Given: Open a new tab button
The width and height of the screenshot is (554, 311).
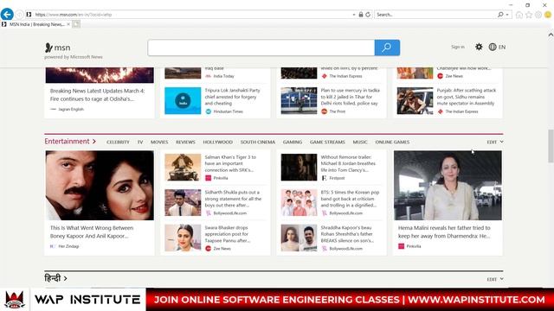Looking at the screenshot, I should pos(76,24).
